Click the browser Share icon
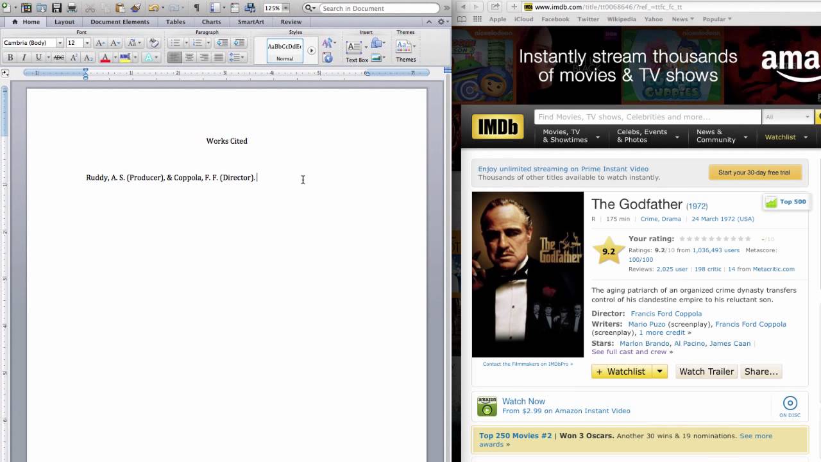The image size is (821, 462). (495, 6)
